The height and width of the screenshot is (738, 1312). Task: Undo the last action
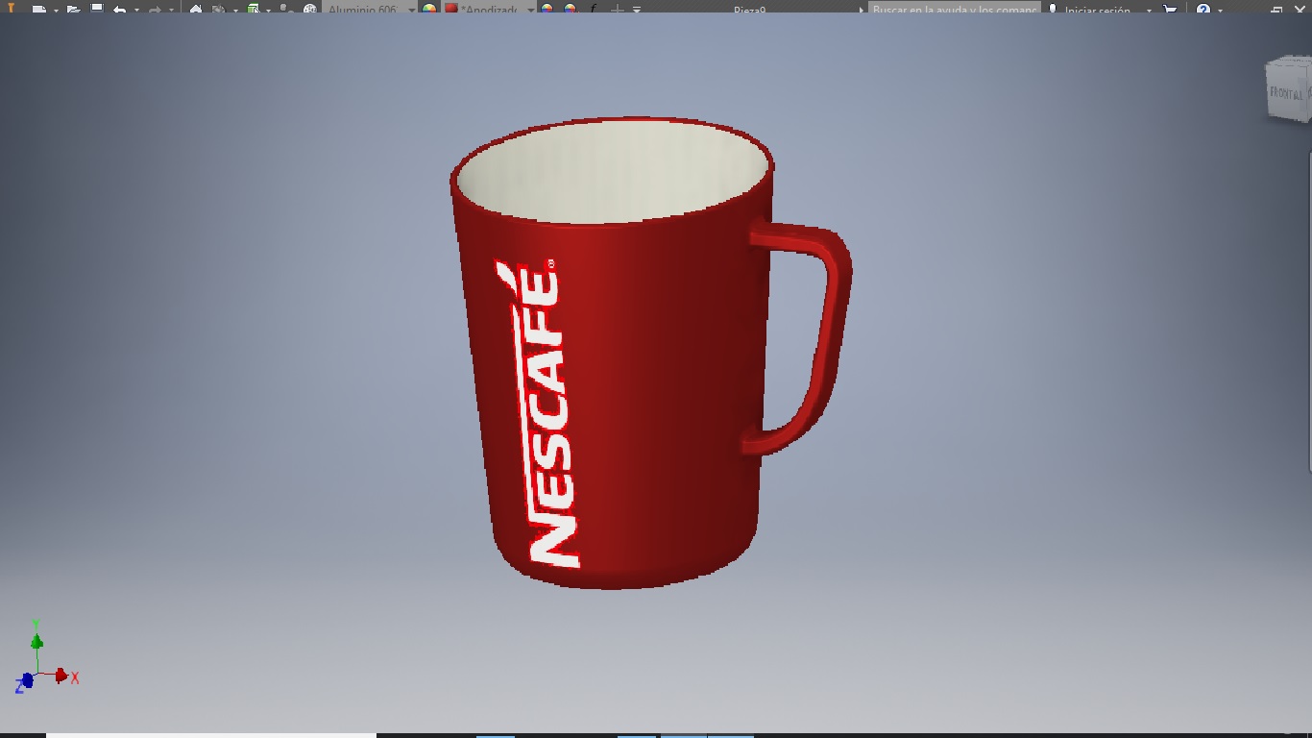click(x=119, y=9)
